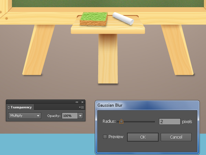This screenshot has height=155, width=206.
Task: Close the Transparency panel
Action: click(82, 102)
